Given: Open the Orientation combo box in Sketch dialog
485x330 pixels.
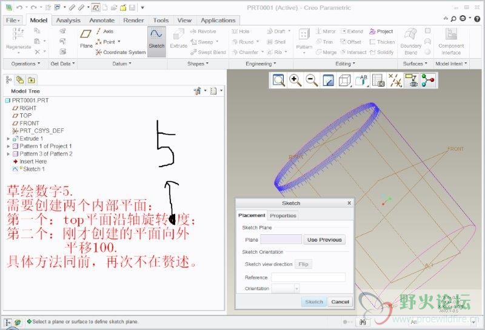Looking at the screenshot, I should tap(285, 289).
